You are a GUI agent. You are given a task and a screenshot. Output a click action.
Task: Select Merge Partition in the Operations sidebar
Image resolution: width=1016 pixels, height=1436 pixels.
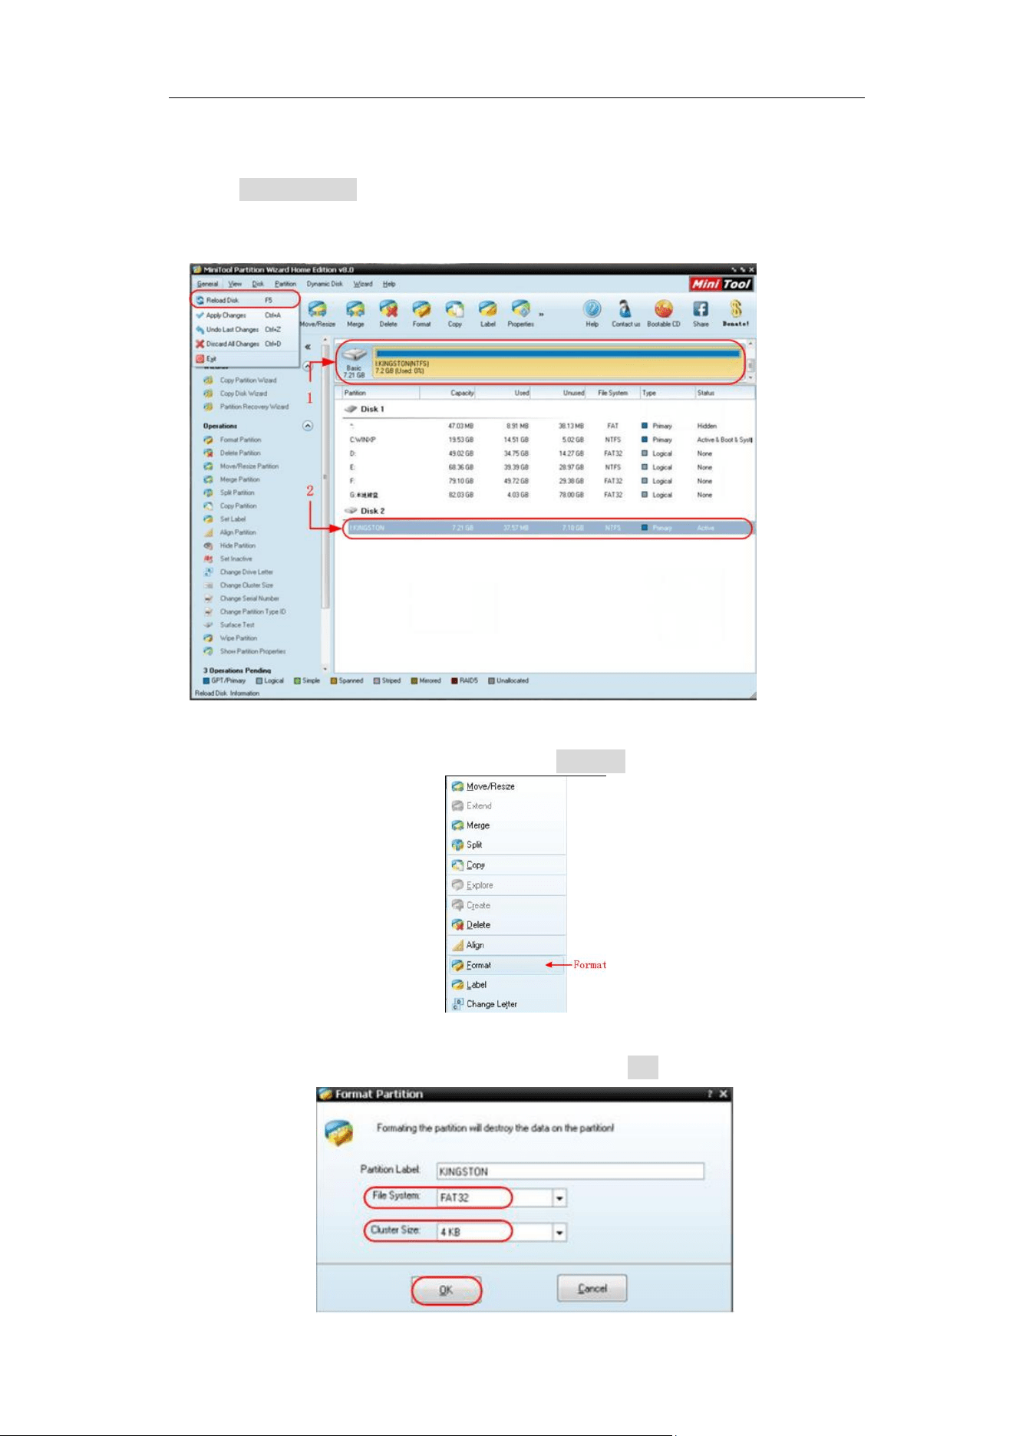tap(232, 479)
